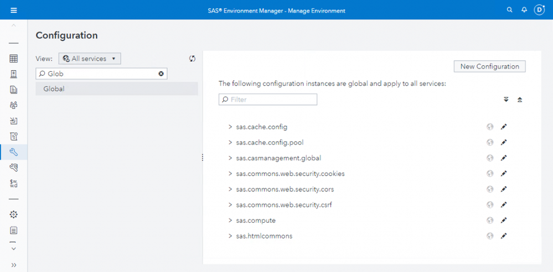Open the hamburger navigation menu
Image resolution: width=553 pixels, height=272 pixels.
pos(14,10)
